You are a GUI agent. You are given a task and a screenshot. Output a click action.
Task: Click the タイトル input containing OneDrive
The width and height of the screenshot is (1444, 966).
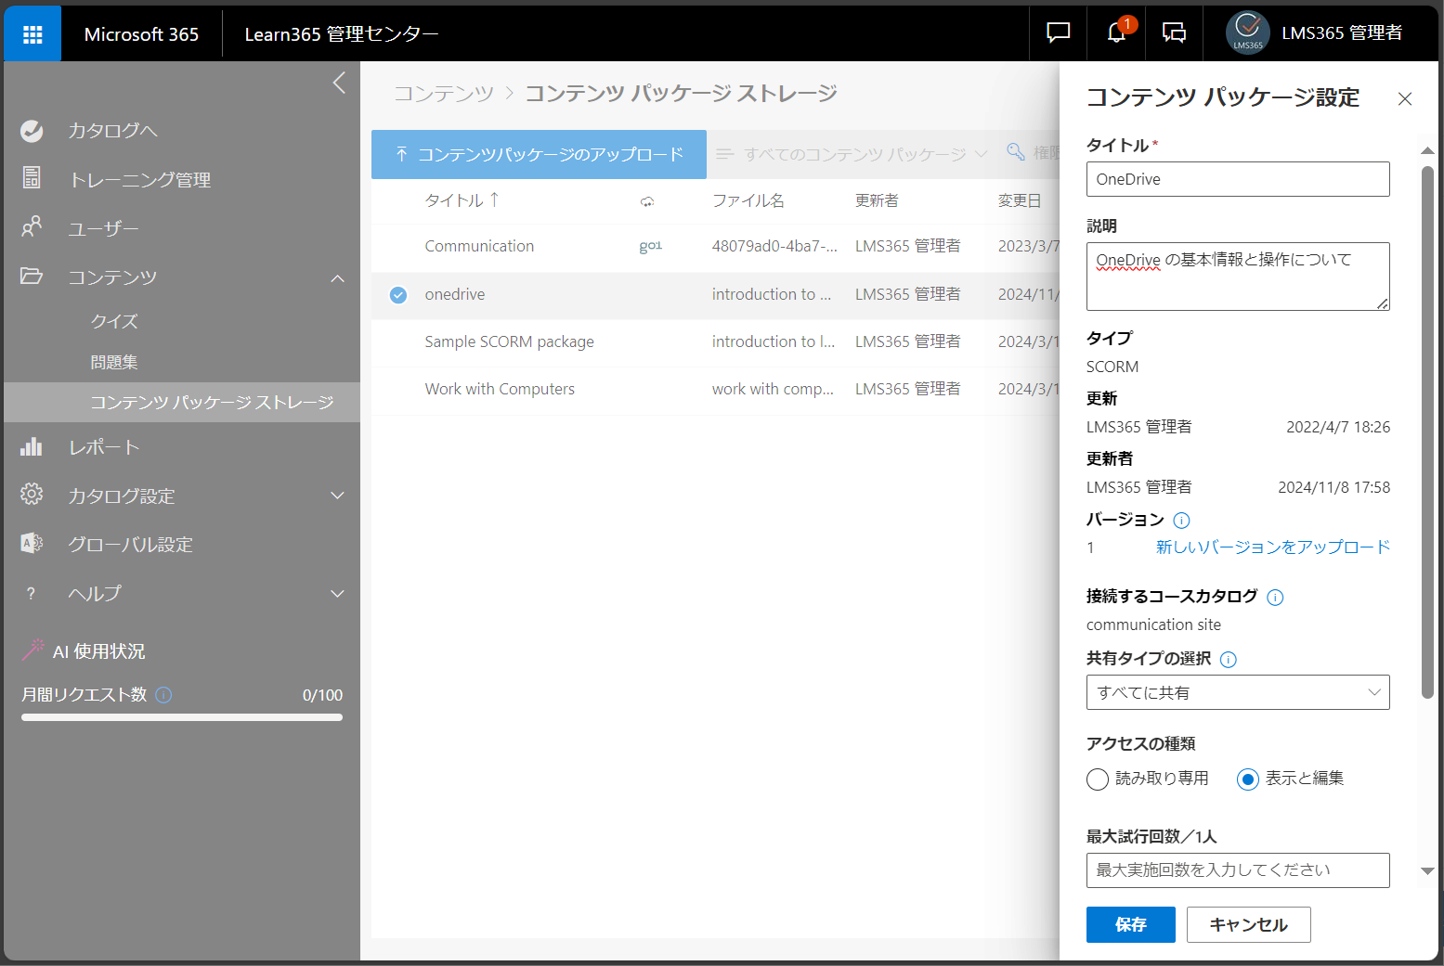(1238, 179)
